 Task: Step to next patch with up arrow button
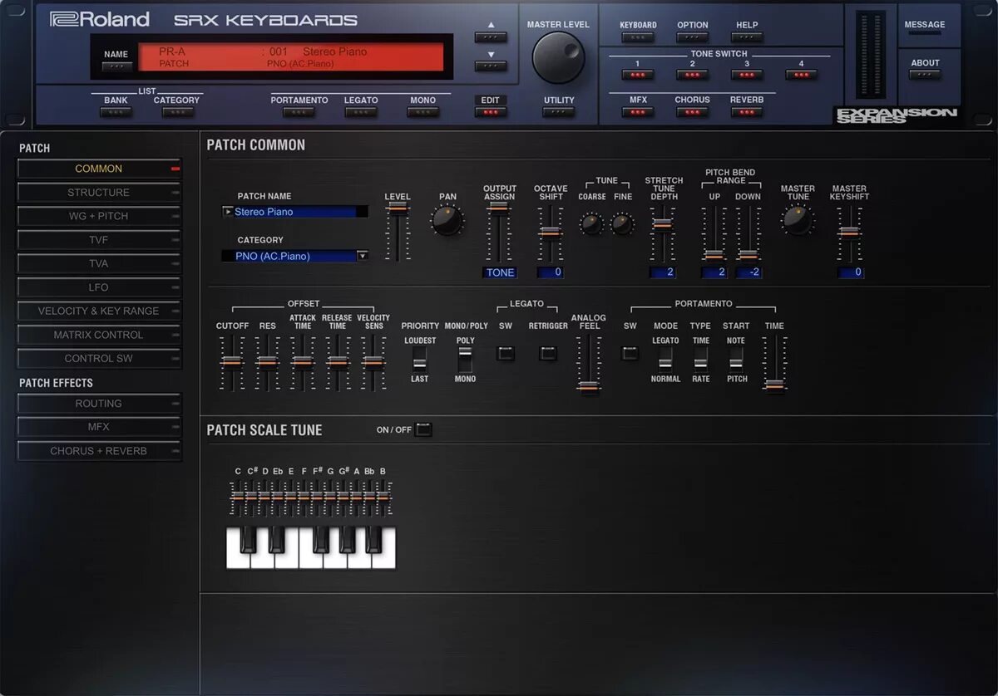click(491, 37)
